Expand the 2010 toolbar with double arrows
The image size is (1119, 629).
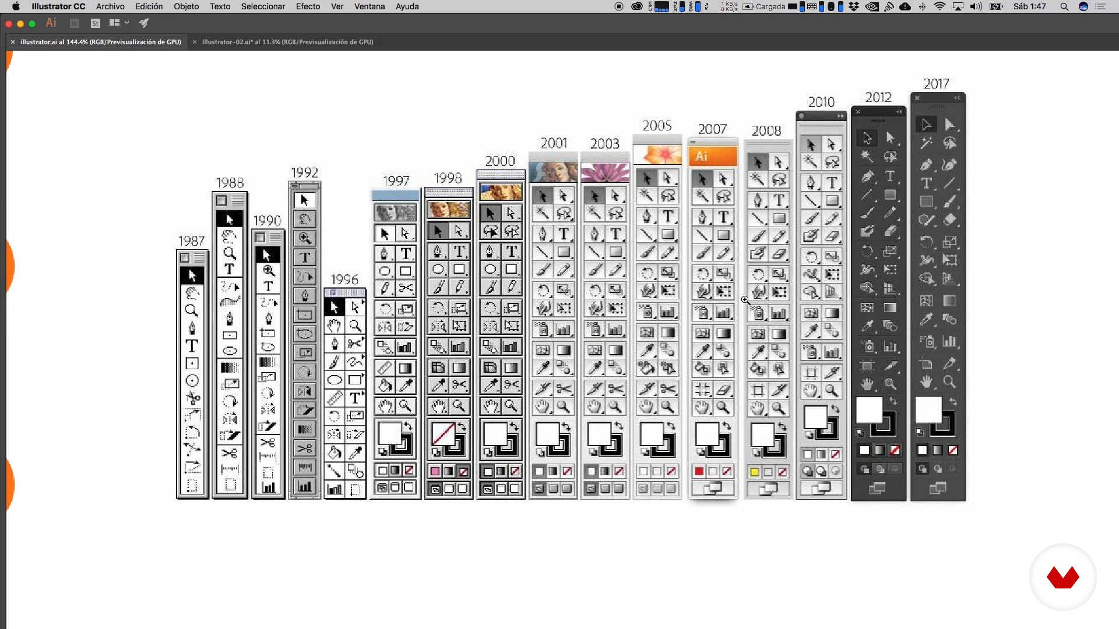840,116
